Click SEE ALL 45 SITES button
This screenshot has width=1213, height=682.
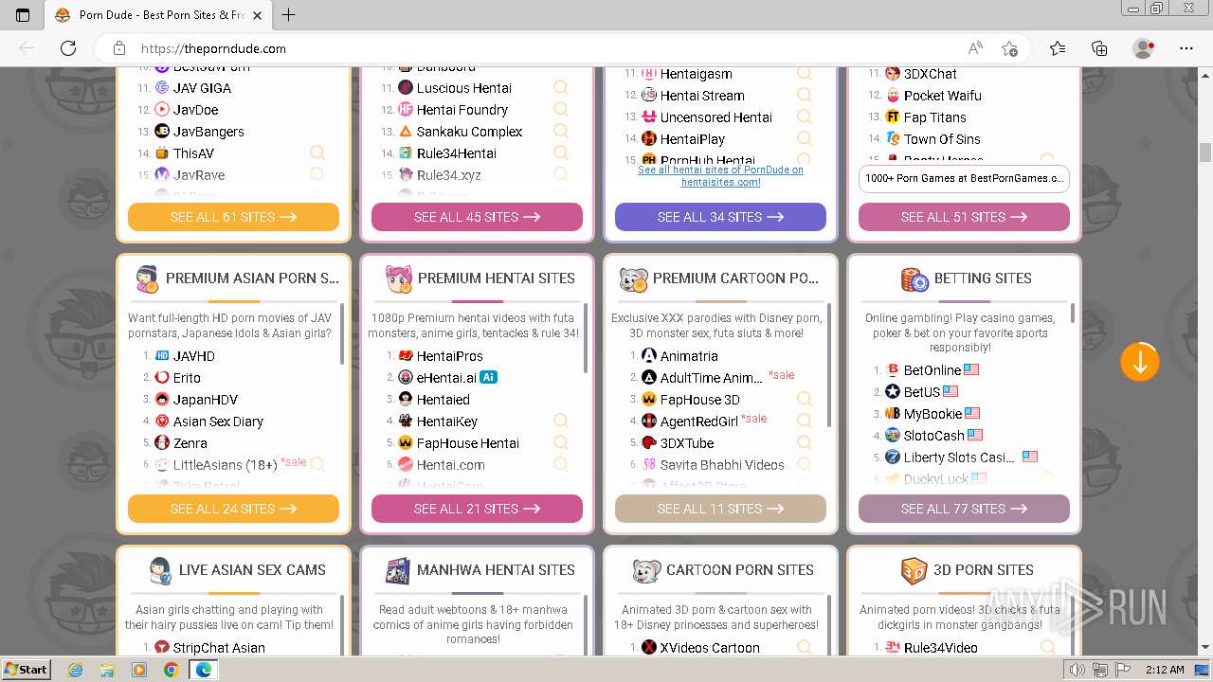pyautogui.click(x=477, y=217)
